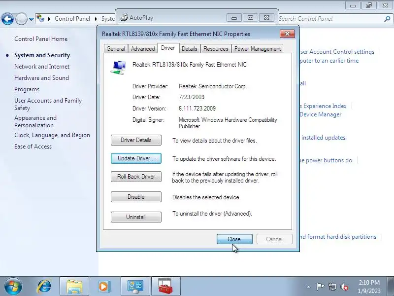The height and width of the screenshot is (296, 394).
Task: Click the driver version value 6.111.723.2009
Action: click(197, 109)
